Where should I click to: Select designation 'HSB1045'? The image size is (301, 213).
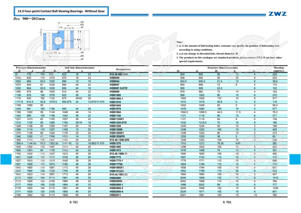115,105
